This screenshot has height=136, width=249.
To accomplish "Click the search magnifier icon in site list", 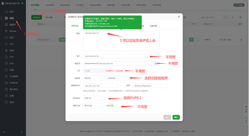I will [x=226, y=17].
